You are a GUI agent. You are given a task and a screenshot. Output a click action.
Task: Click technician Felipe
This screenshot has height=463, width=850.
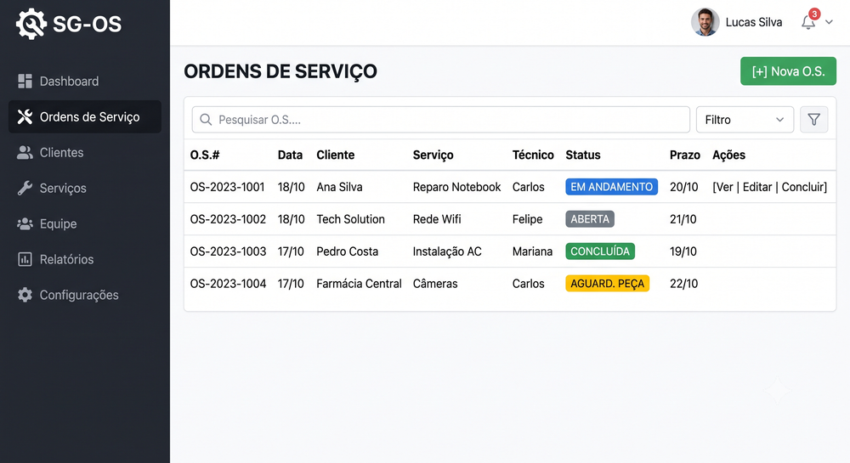[528, 219]
